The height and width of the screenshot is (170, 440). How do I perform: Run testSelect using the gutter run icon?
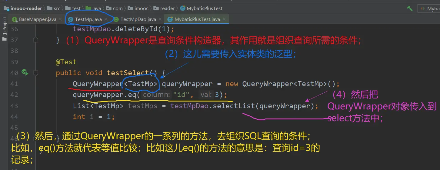coord(25,72)
